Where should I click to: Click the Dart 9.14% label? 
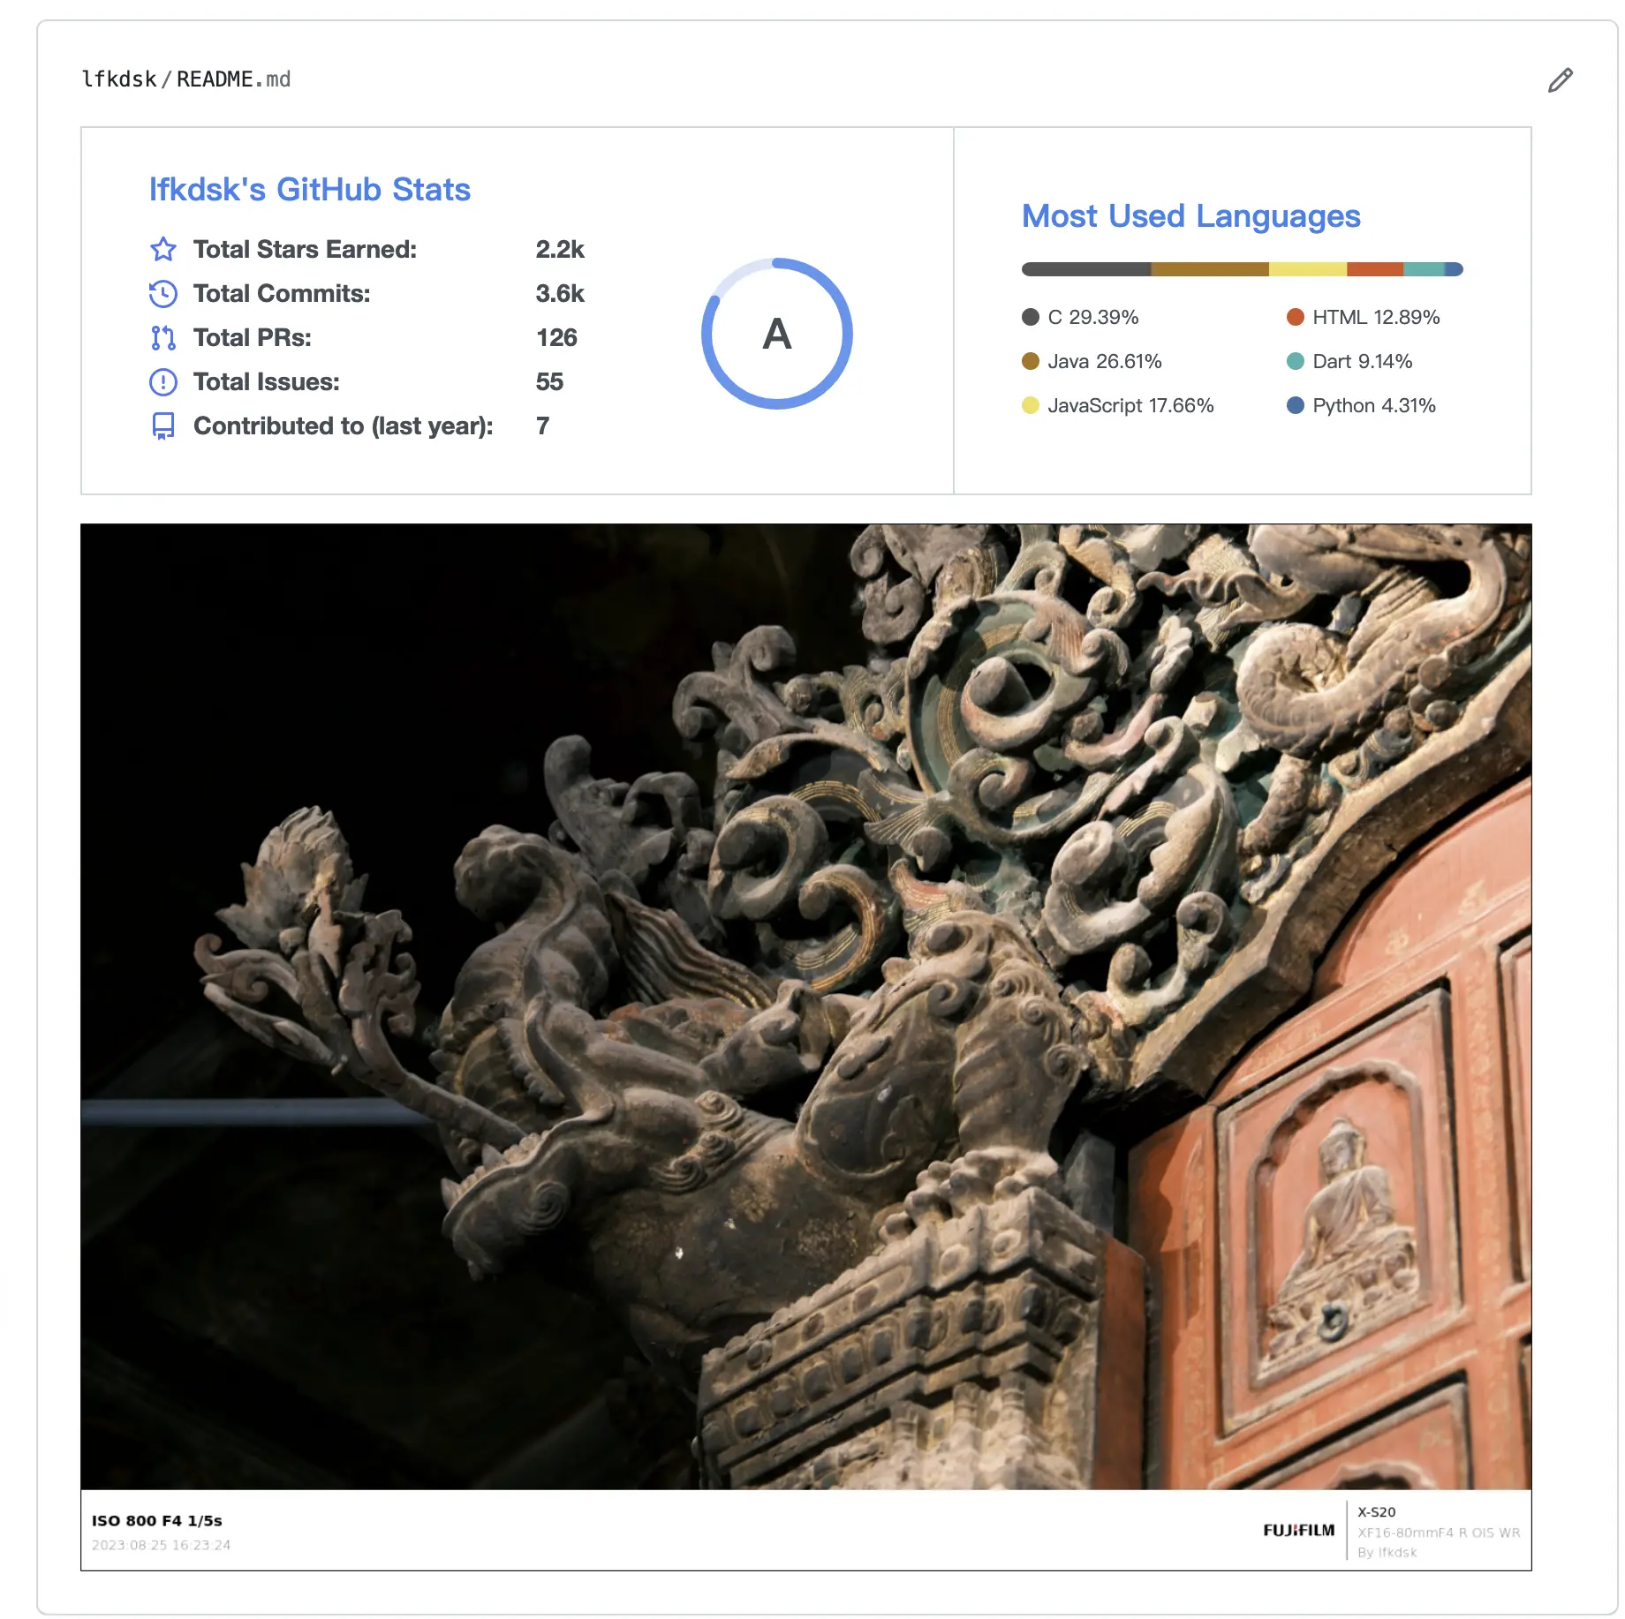1363,361
